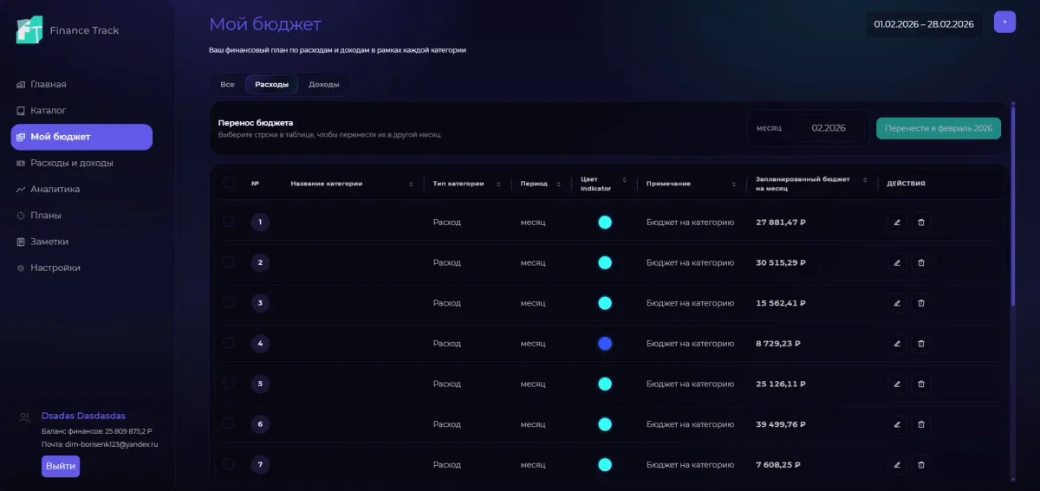Viewport: 1040px width, 491px height.
Task: Edit budget row with 27 881,47 ₽
Action: pyautogui.click(x=897, y=223)
